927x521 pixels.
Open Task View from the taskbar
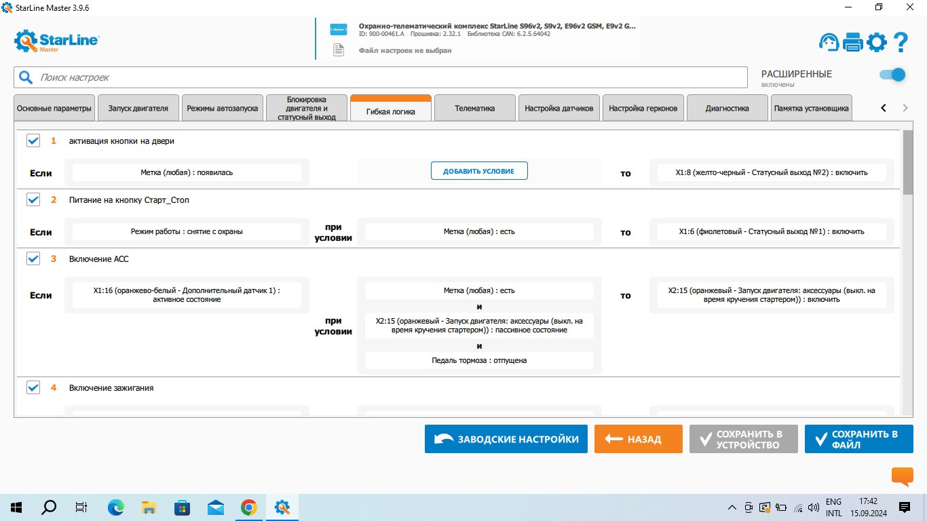[81, 507]
